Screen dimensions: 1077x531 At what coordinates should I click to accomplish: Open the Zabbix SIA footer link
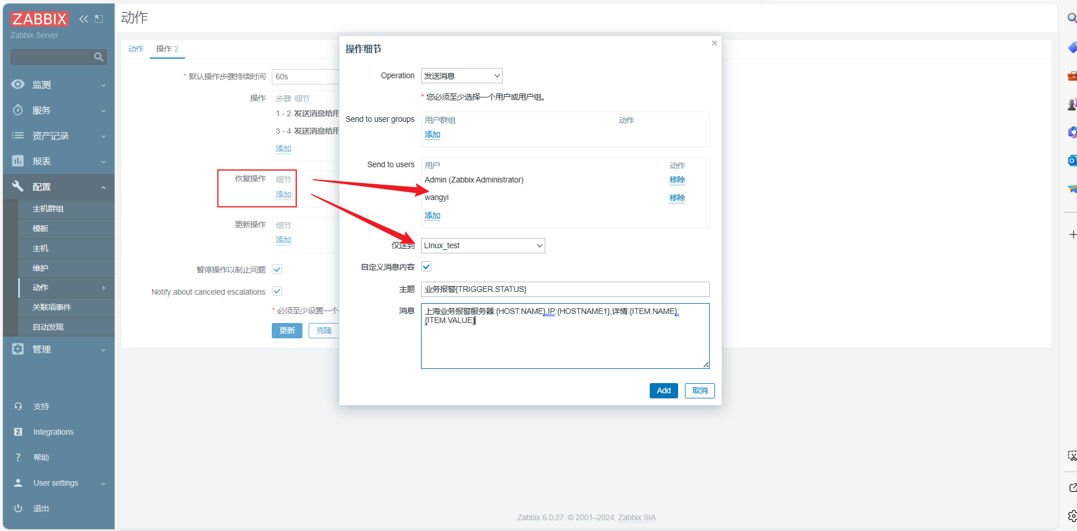tap(637, 517)
